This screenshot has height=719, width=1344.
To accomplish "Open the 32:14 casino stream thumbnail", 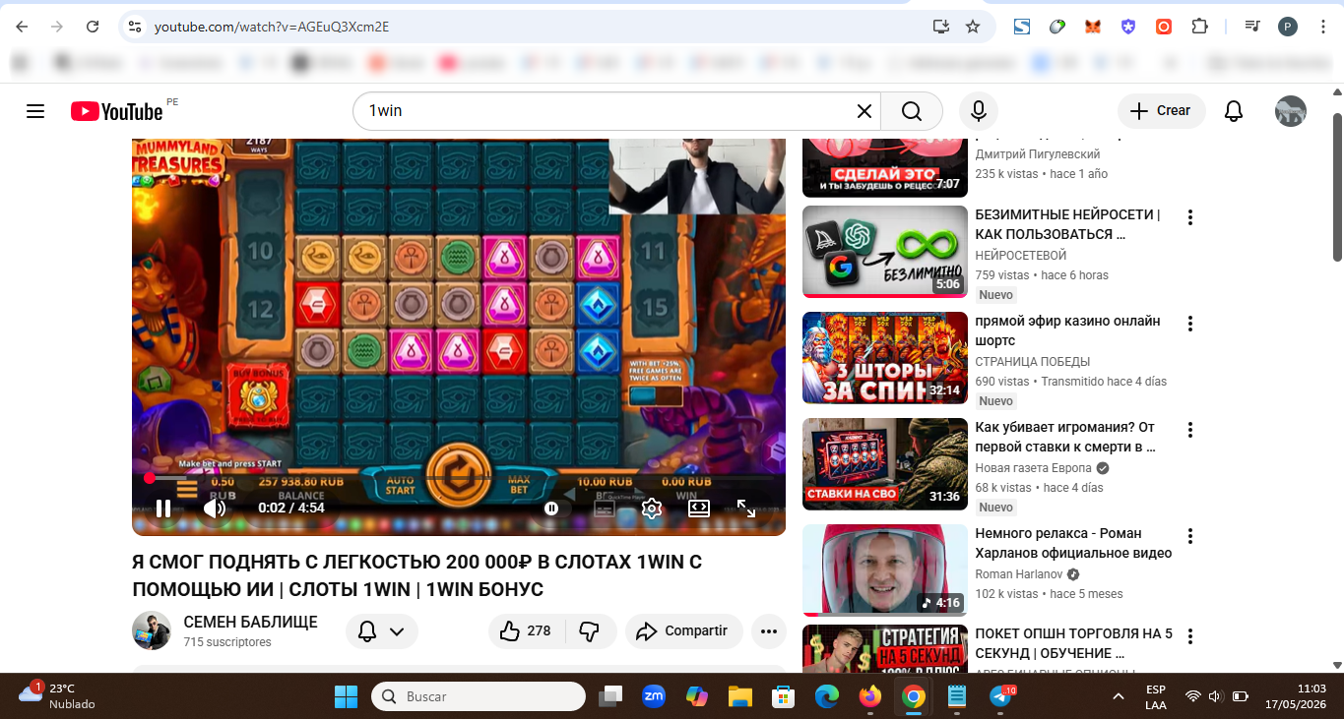I will click(x=885, y=358).
